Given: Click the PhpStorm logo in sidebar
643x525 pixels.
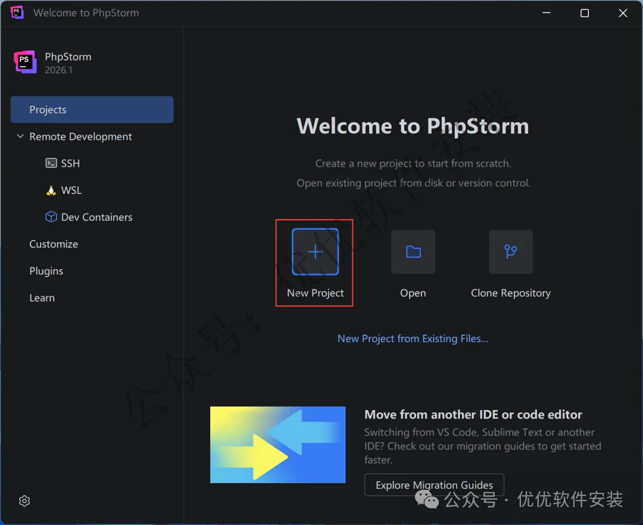Looking at the screenshot, I should [x=26, y=62].
